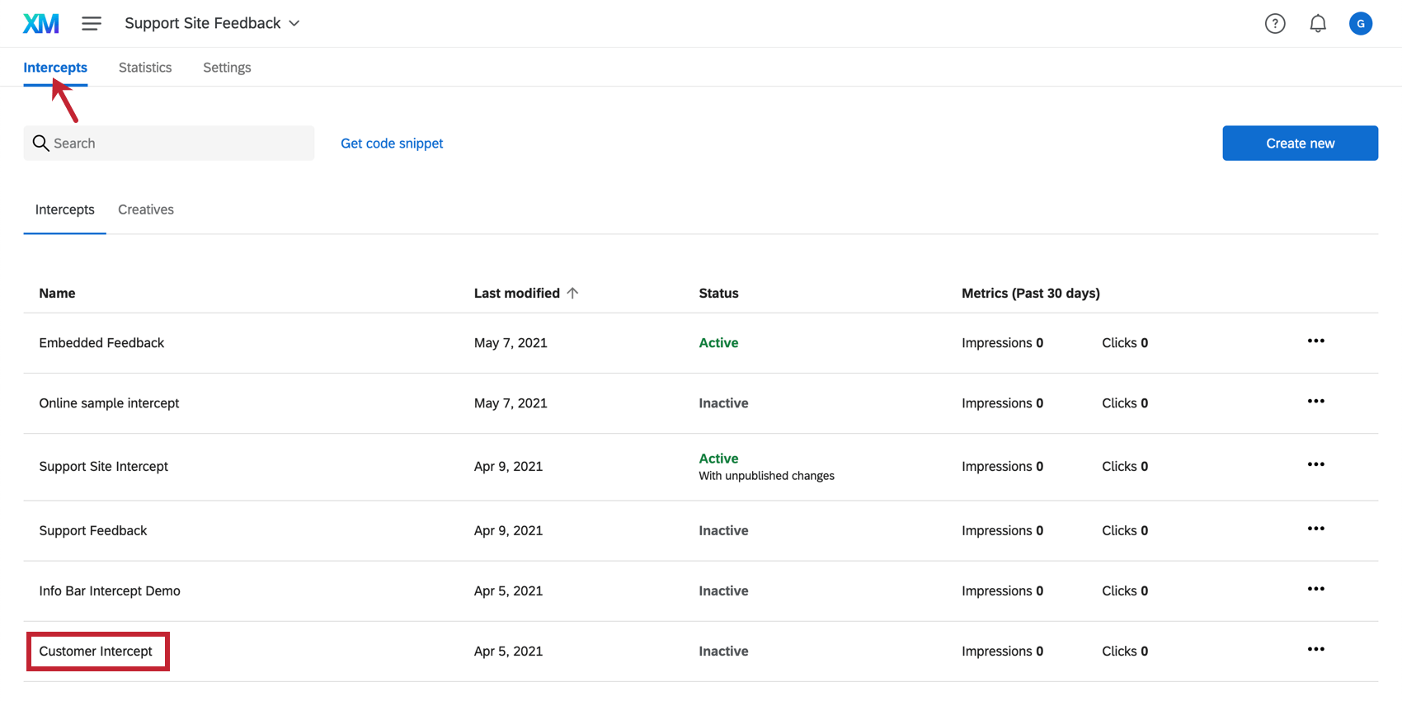Open the three-dot menu for Support Feedback
This screenshot has height=701, width=1402.
tap(1315, 529)
